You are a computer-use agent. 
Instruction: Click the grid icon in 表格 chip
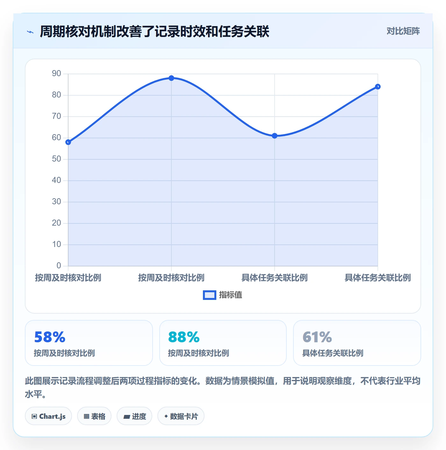[86, 416]
